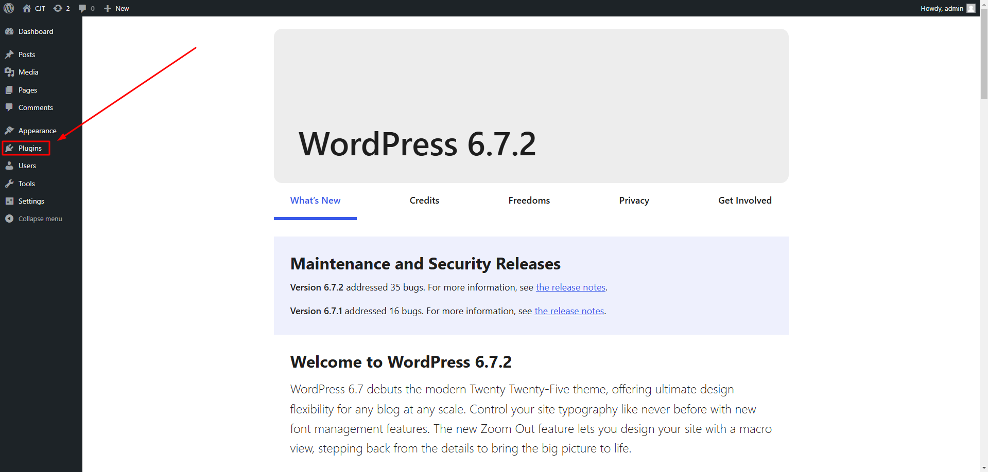Open the CJT site home link
This screenshot has height=472, width=988.
point(34,8)
